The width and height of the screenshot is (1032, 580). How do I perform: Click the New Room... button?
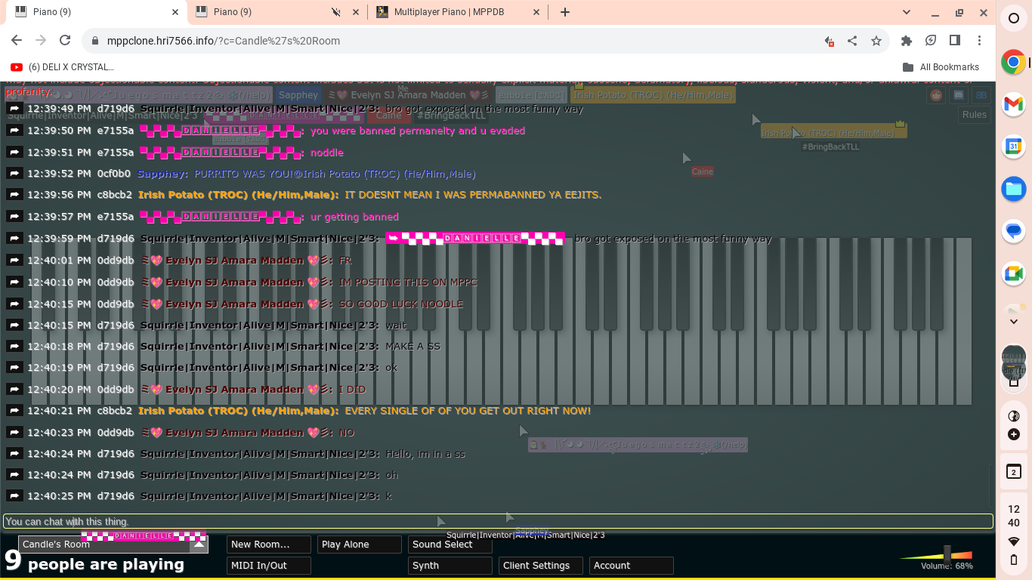(x=269, y=545)
